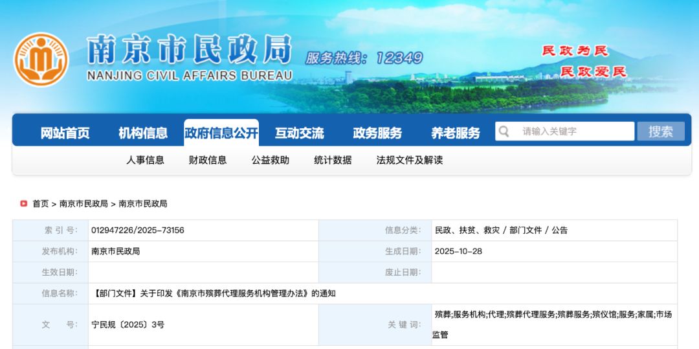Click the Nanjing Civil Affairs Bureau logo
The height and width of the screenshot is (349, 699).
click(41, 59)
